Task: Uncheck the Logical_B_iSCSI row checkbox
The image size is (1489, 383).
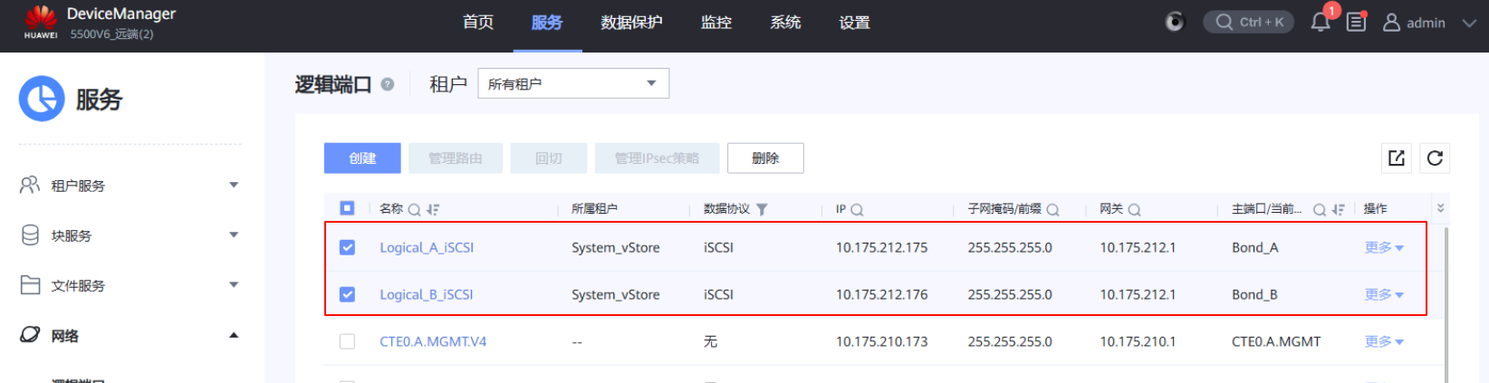Action: (347, 294)
